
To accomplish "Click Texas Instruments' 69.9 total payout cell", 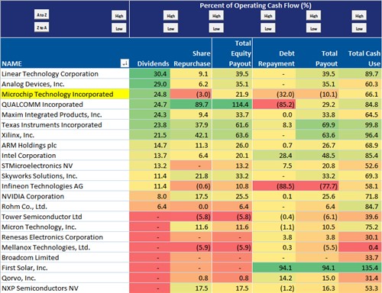I will (x=317, y=125).
